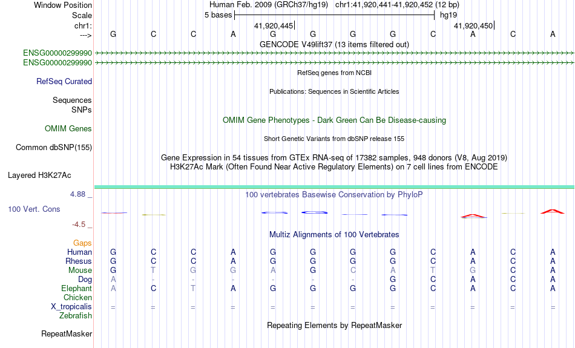Select the Chicken alignment row label
The height and width of the screenshot is (348, 575).
[77, 297]
